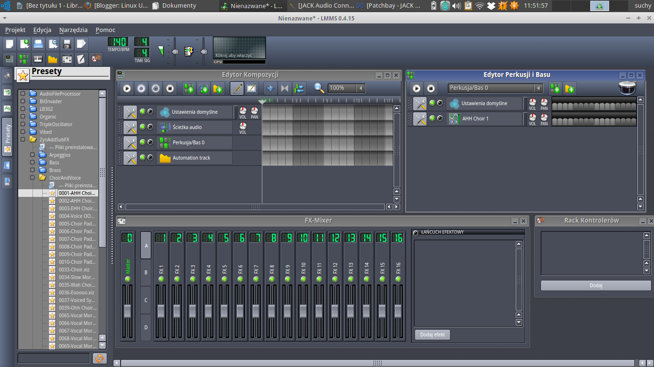Select preset 0004-Voice OO in the list

tap(77, 216)
